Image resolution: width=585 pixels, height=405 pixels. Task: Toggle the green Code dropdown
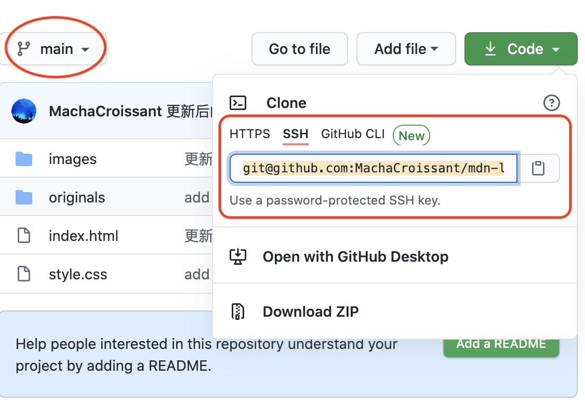tap(521, 49)
